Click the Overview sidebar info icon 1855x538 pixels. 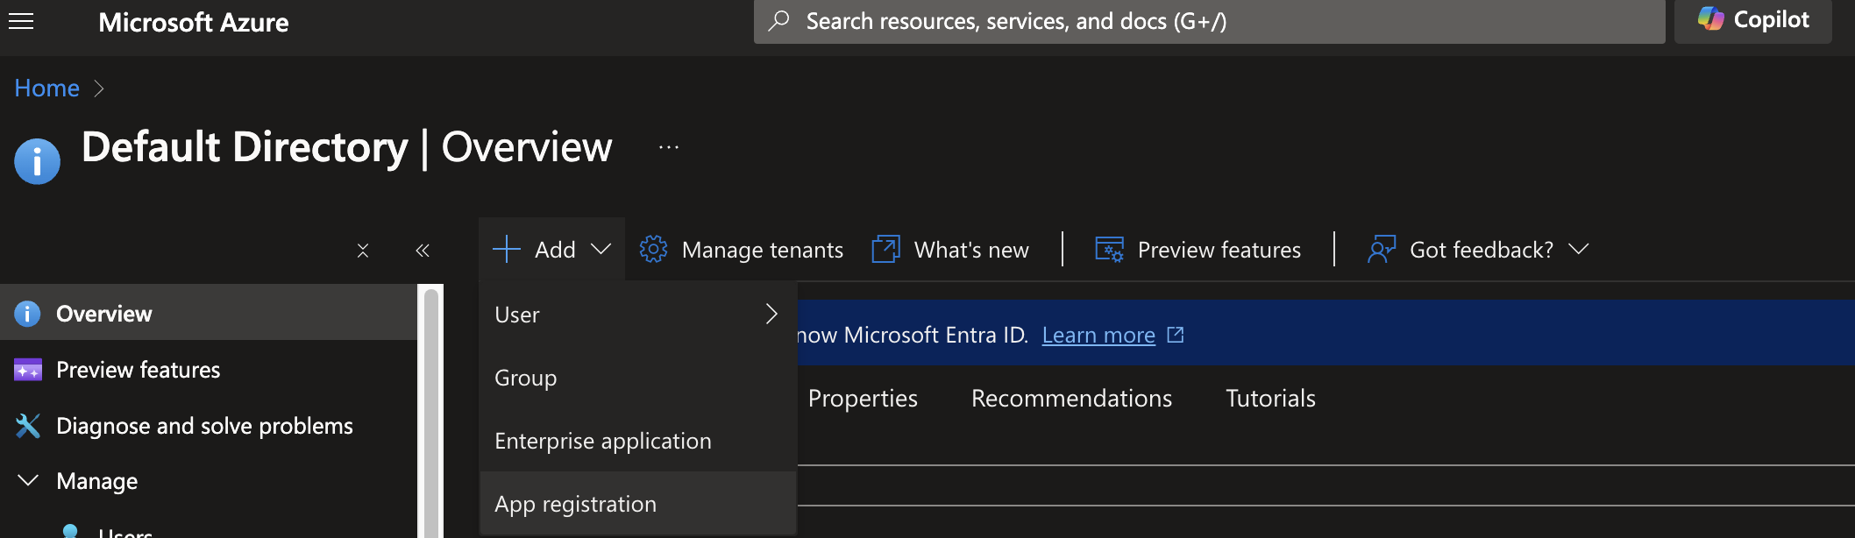tap(27, 313)
